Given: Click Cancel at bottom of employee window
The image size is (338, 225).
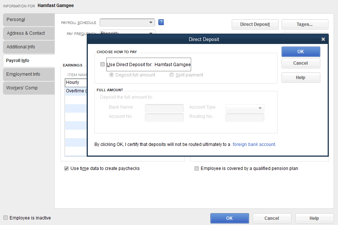Looking at the screenshot, I should click(x=272, y=218).
